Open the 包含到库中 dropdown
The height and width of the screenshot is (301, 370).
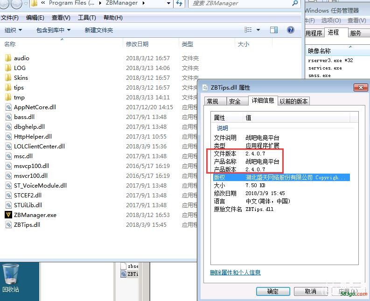click(x=53, y=30)
